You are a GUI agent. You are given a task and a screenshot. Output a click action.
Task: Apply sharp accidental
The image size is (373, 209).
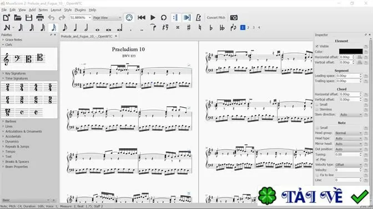point(189,28)
